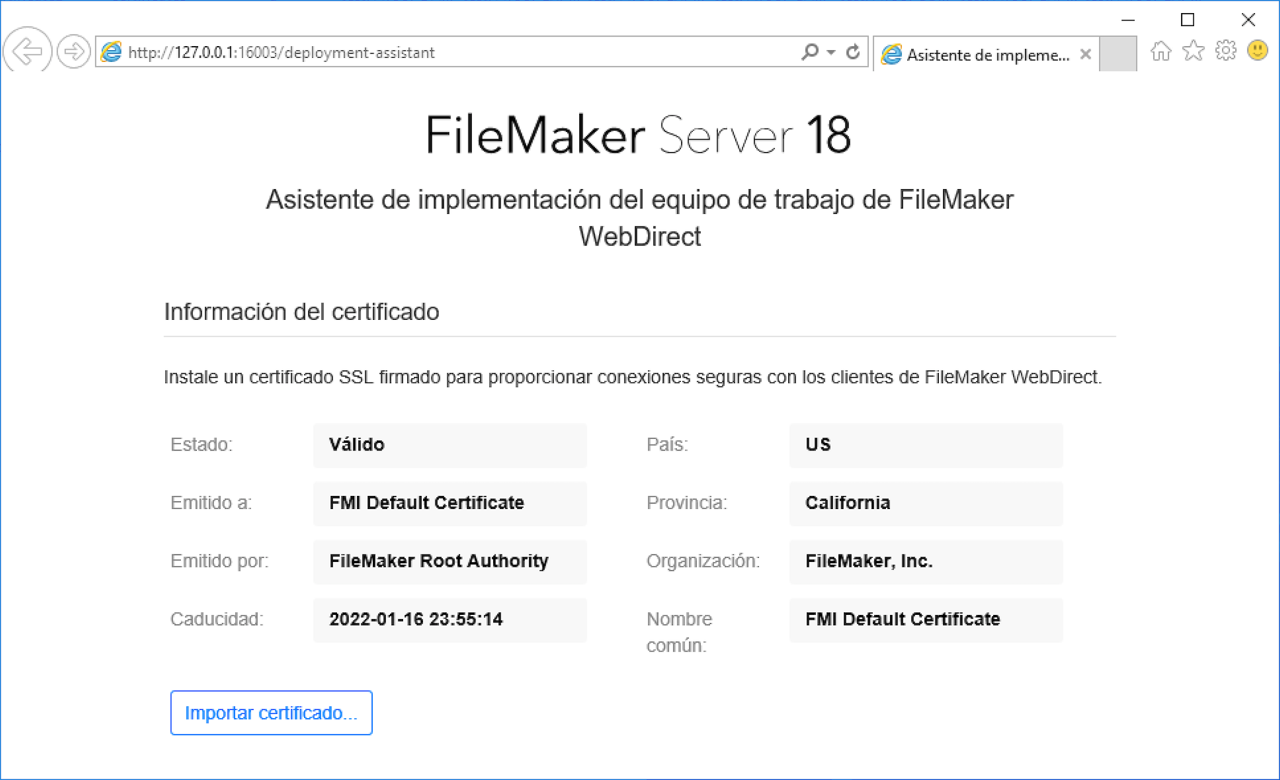
Task: Click the FMI Default Certificate value beside Emitido a
Action: (450, 503)
